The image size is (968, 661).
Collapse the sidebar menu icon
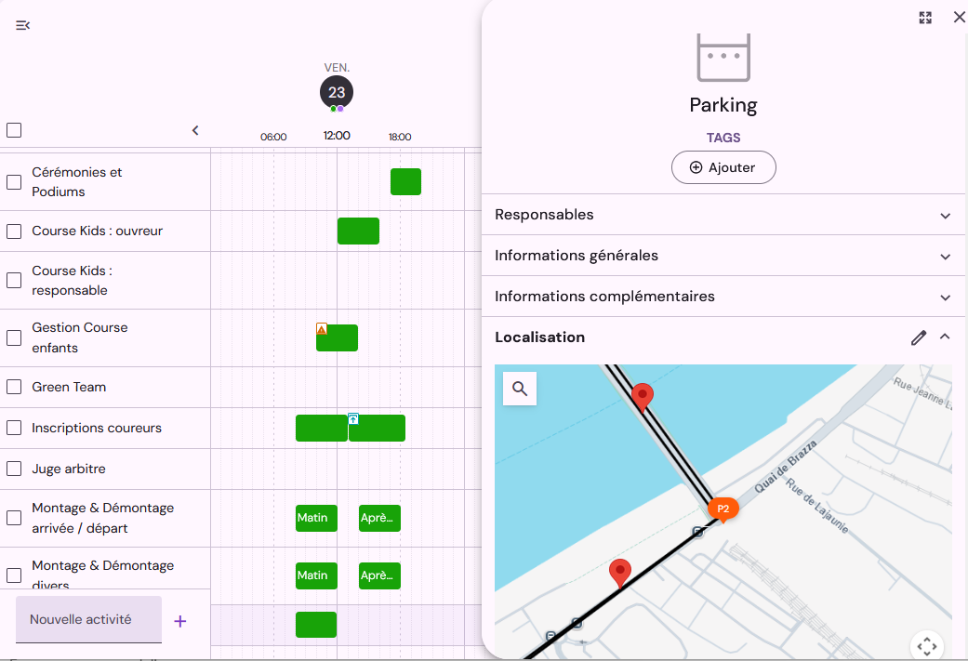coord(23,25)
